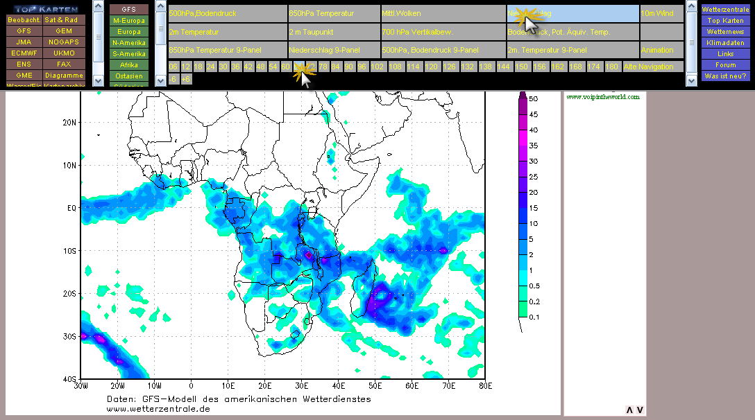Show the Niederschlag map
This screenshot has width=755, height=420.
573,13
